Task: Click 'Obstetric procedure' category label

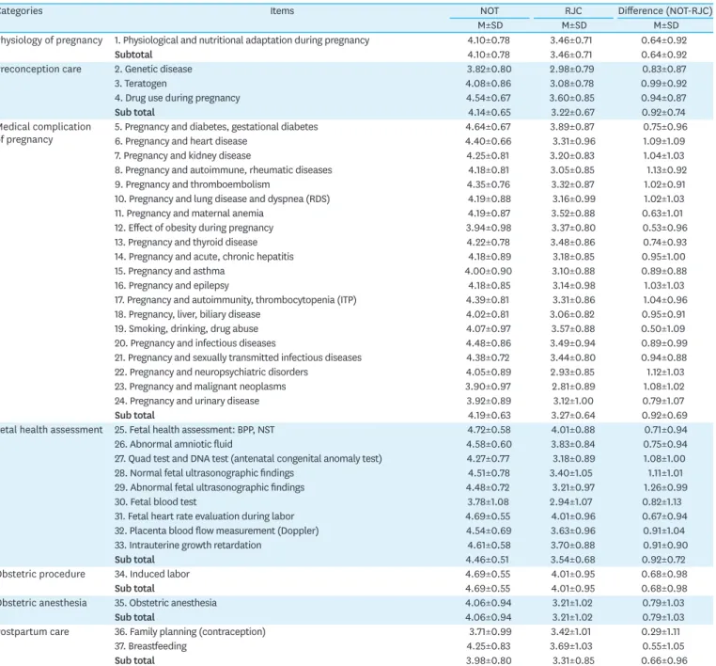Action: 42,574
